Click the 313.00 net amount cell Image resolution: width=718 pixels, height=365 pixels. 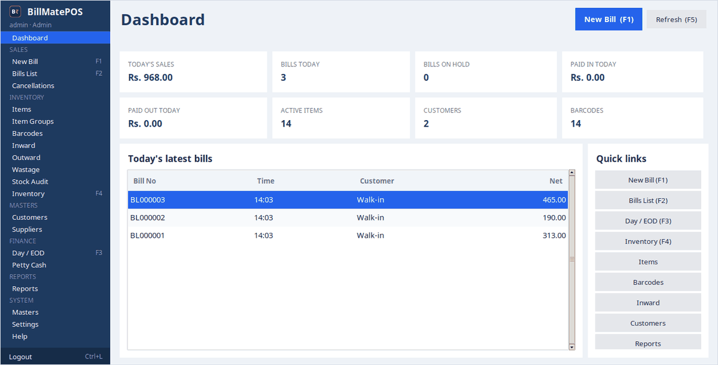(x=554, y=235)
